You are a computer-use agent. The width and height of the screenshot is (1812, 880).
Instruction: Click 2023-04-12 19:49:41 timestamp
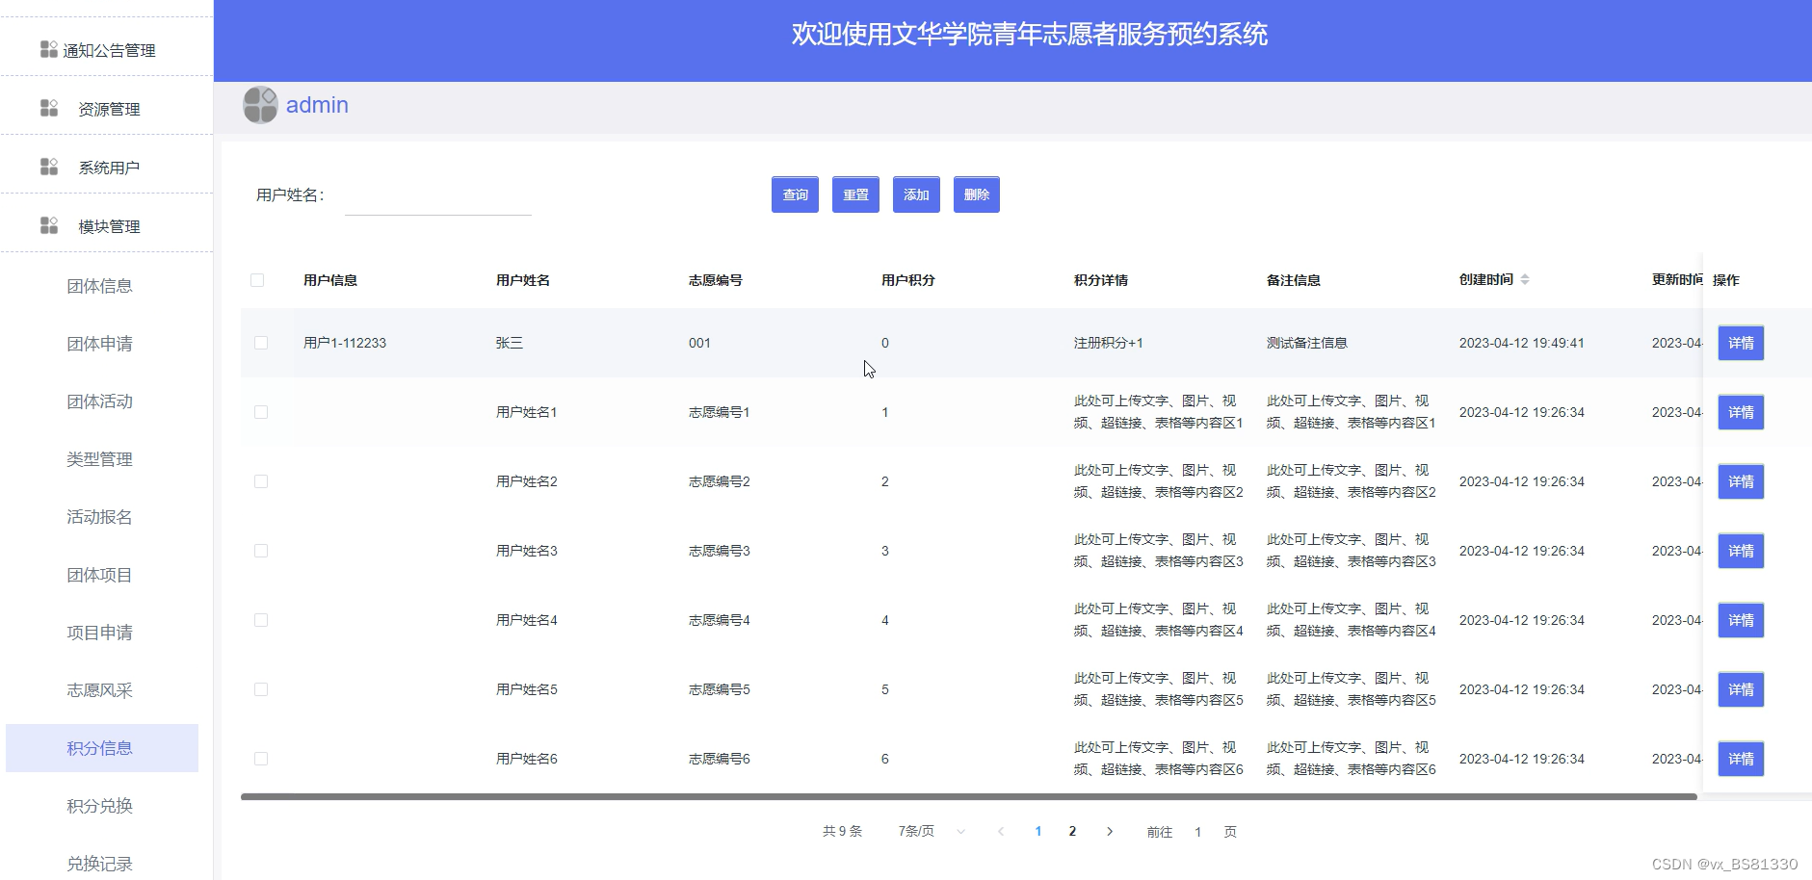(x=1522, y=343)
